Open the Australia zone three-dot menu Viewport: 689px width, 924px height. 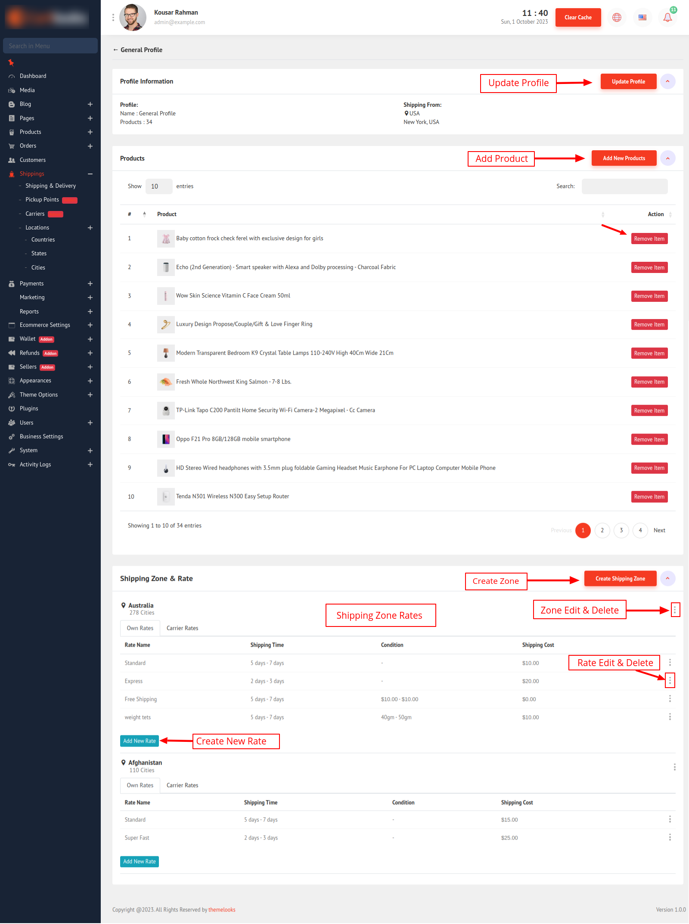(675, 610)
